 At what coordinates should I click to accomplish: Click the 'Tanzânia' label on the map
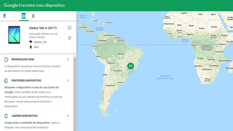click(219, 52)
